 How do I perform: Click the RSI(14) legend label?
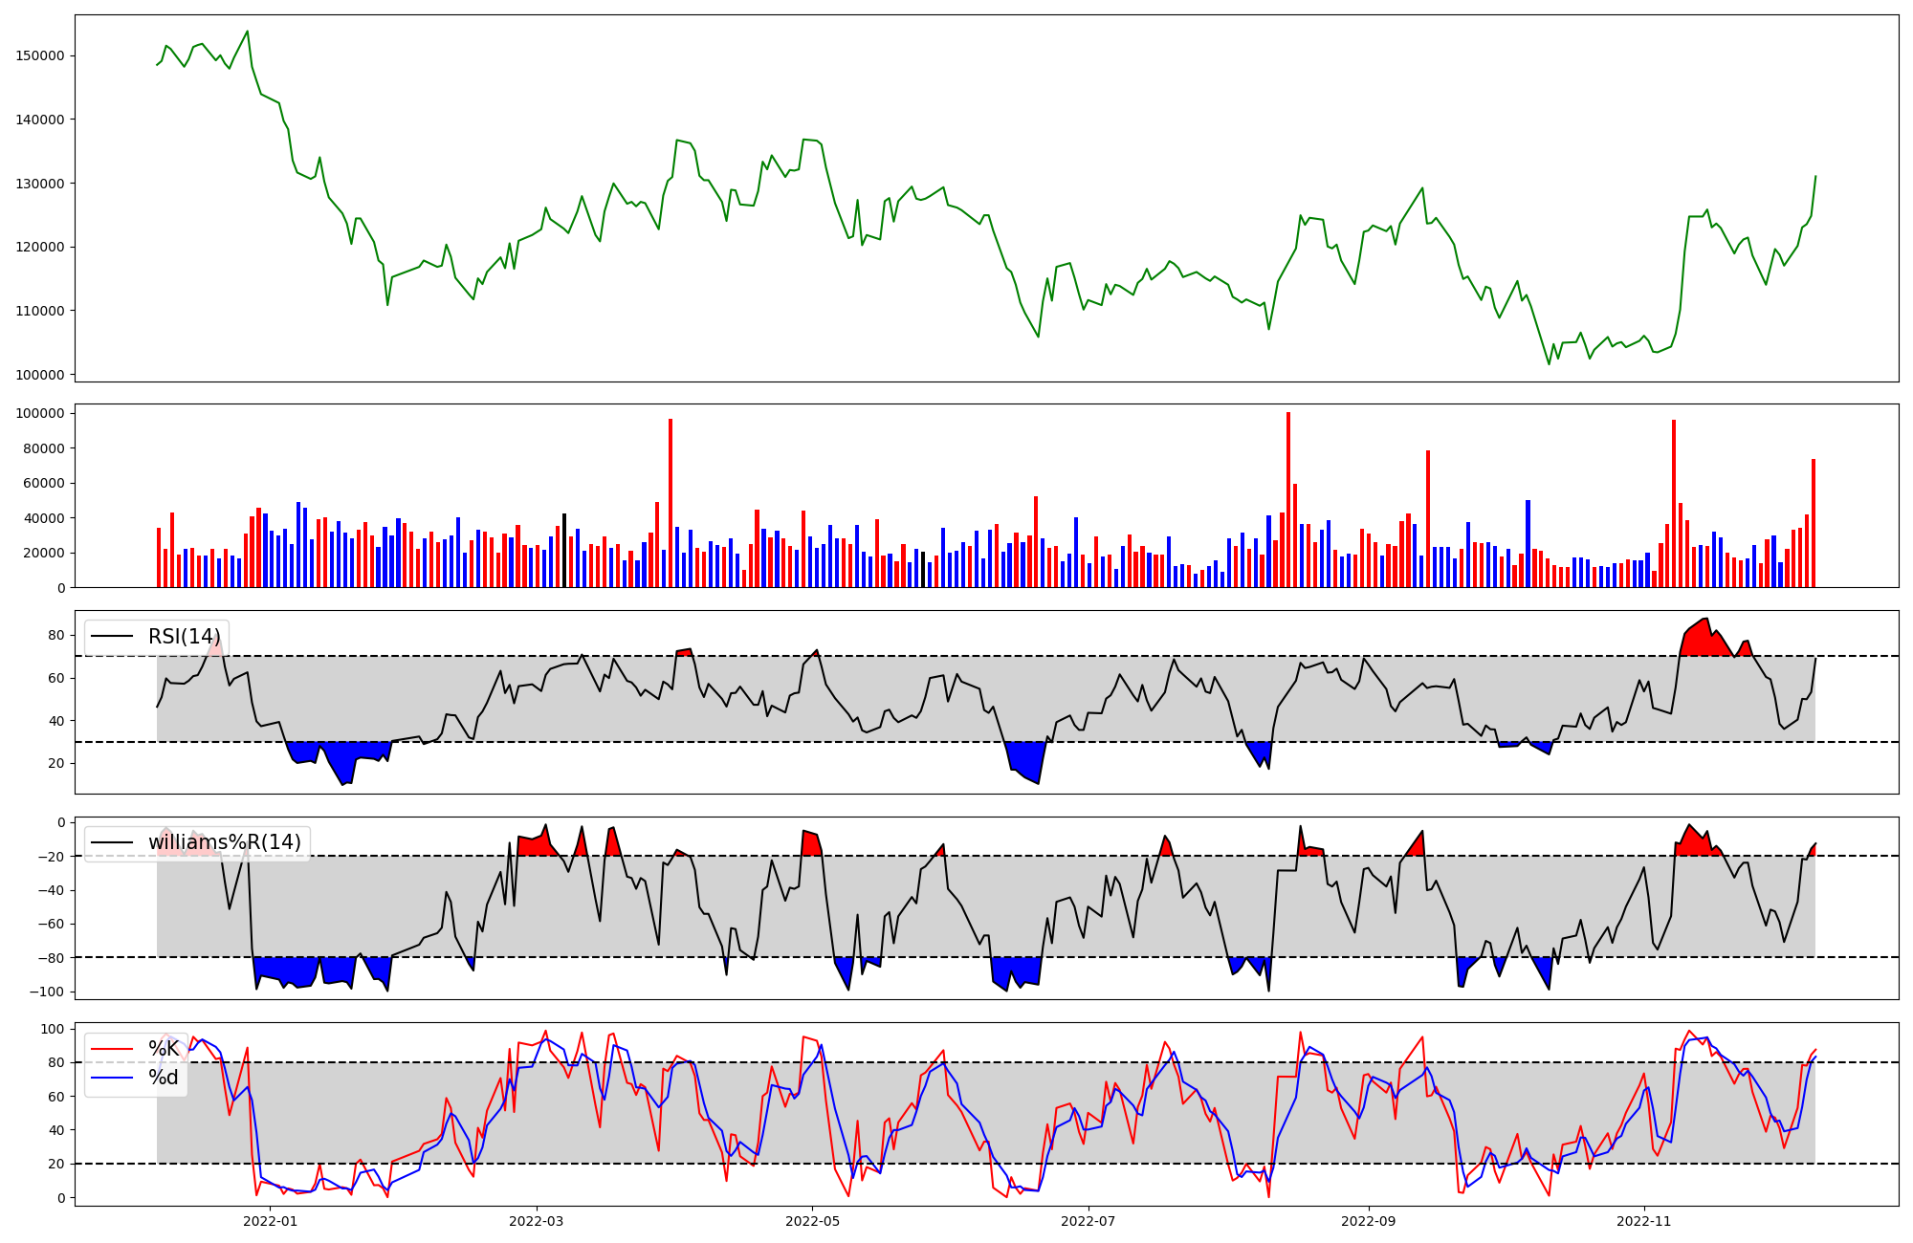(x=184, y=637)
